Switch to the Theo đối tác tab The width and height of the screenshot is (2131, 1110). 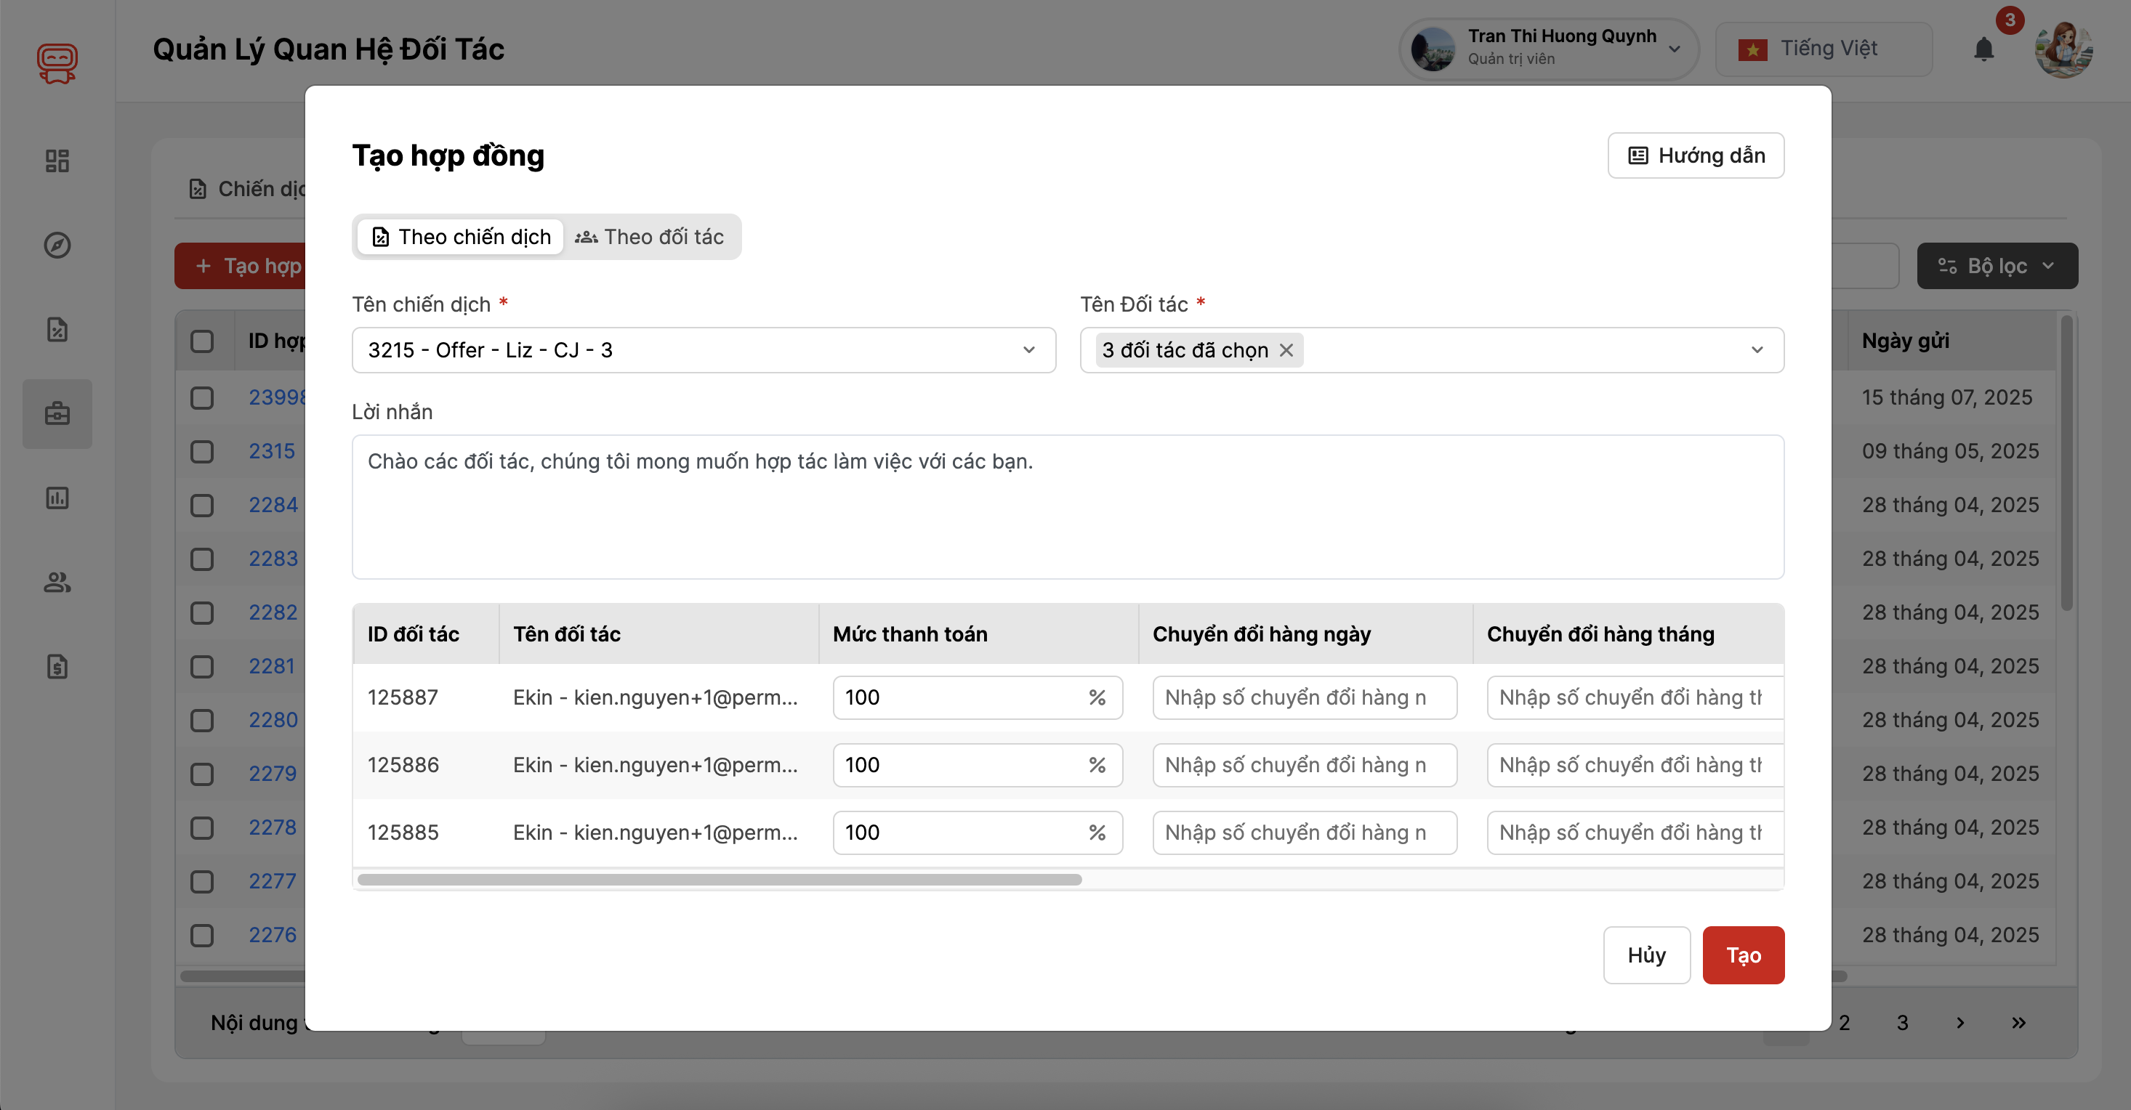[x=650, y=238]
